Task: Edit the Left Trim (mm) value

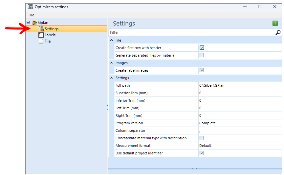Action: pos(240,108)
